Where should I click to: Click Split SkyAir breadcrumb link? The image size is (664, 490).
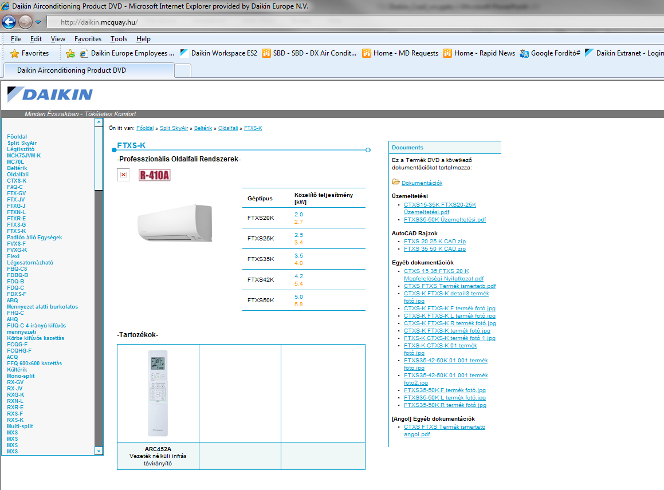[174, 128]
